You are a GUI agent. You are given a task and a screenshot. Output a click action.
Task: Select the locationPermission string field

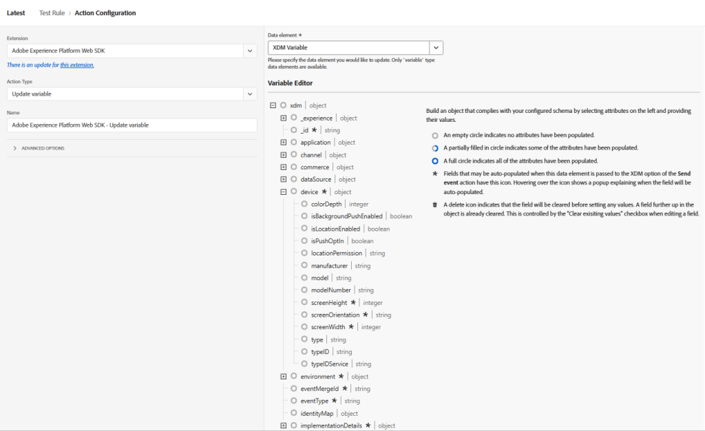(x=336, y=253)
